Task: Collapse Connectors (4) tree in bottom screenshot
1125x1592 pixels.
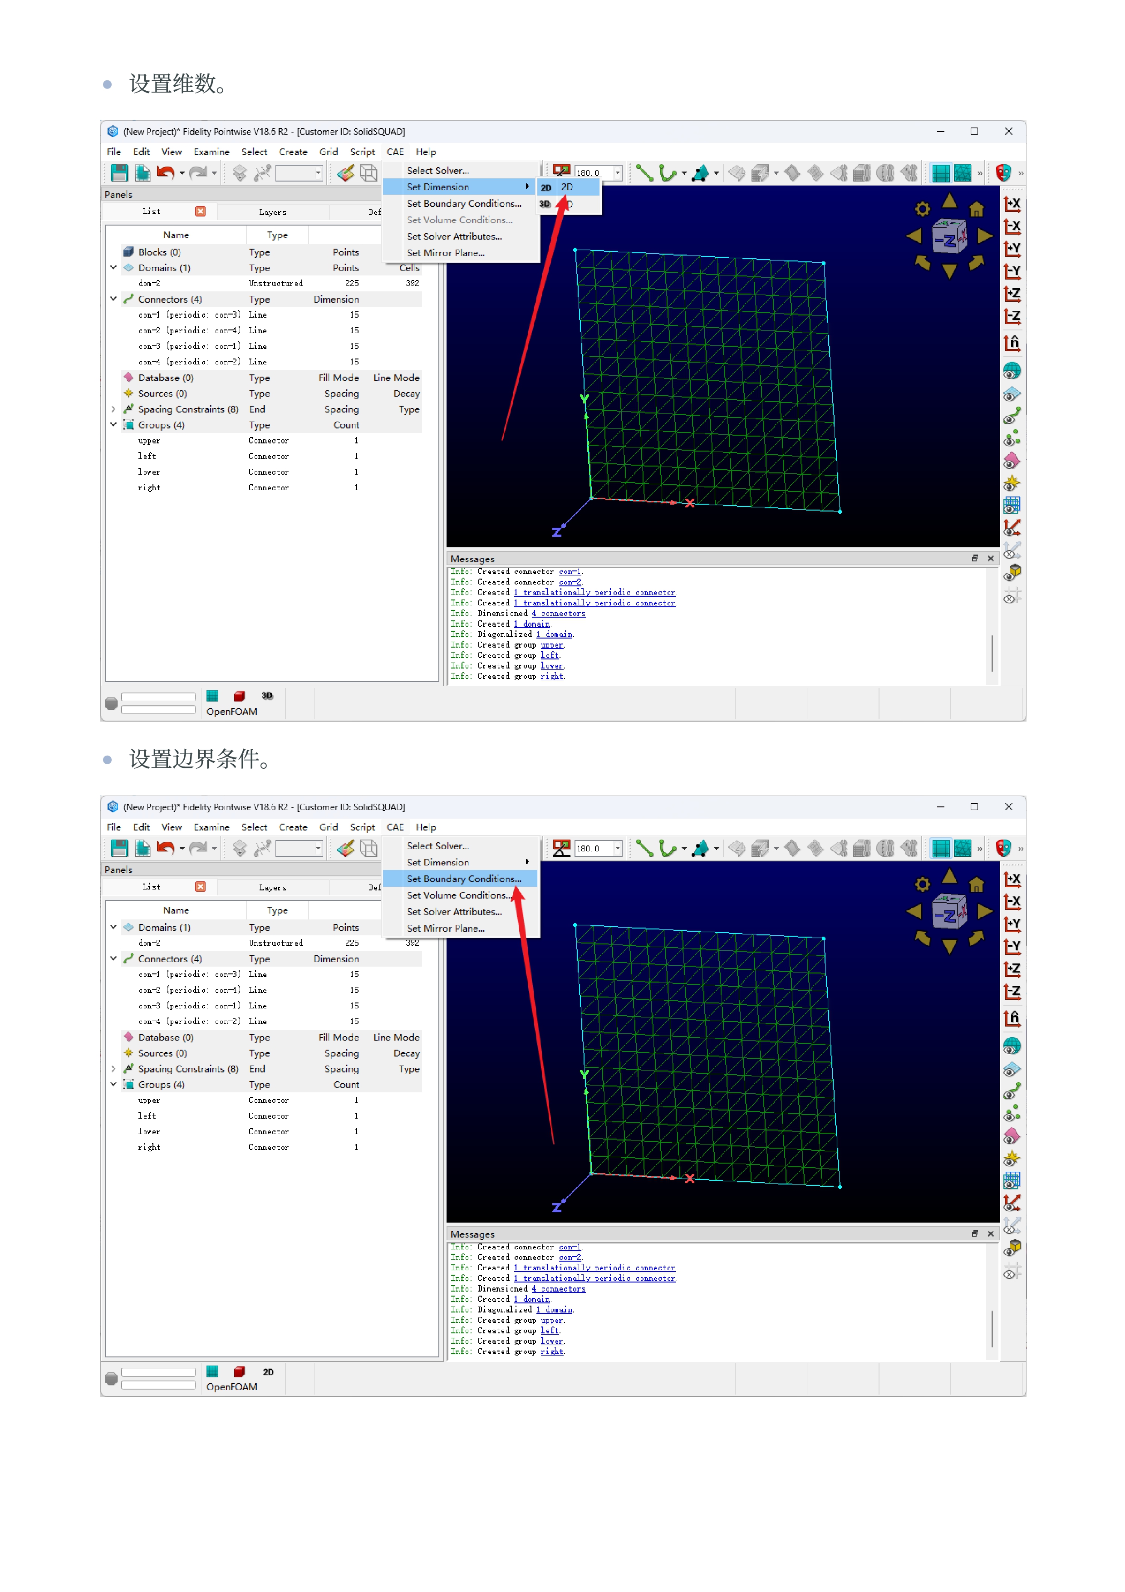Action: pyautogui.click(x=113, y=958)
